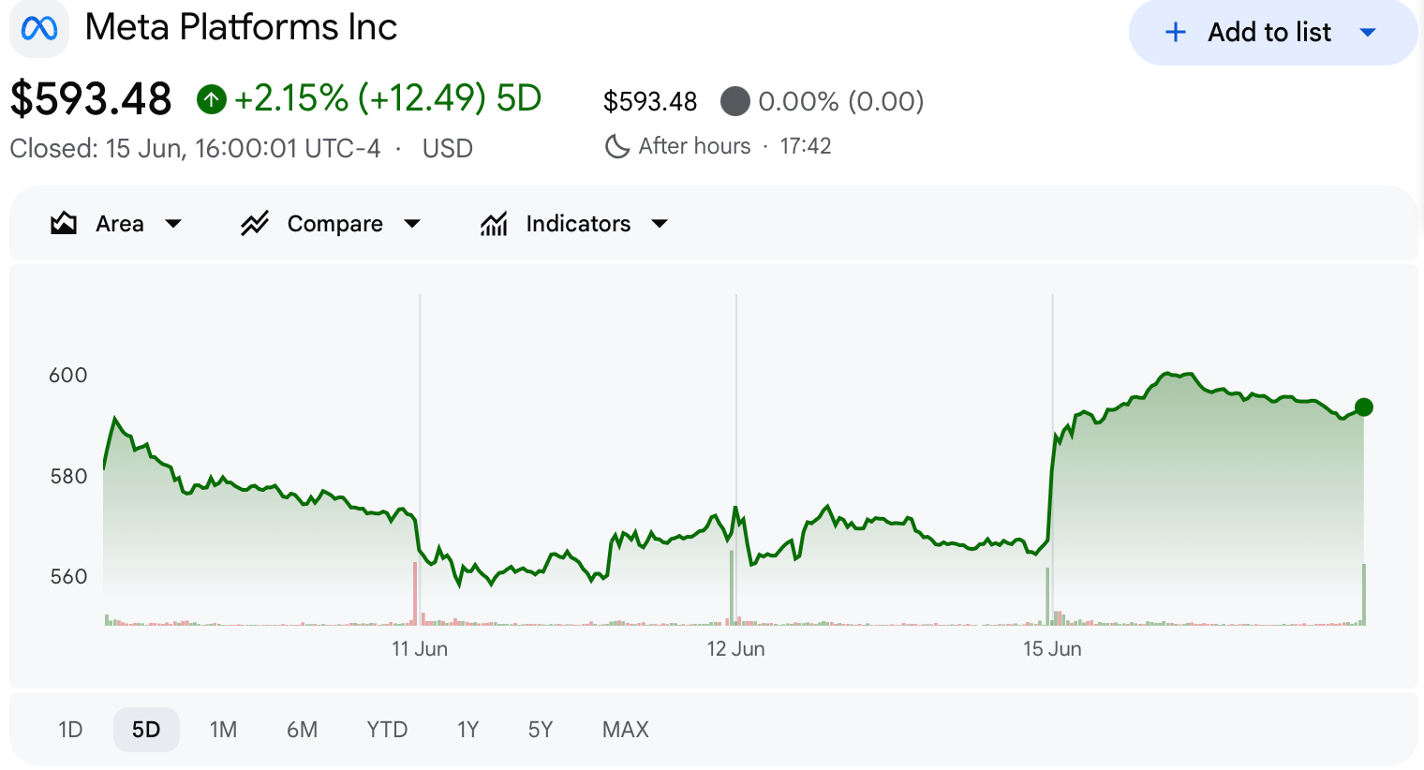Viewport: 1424px width, 770px height.
Task: Show the MAX time range
Action: click(626, 730)
